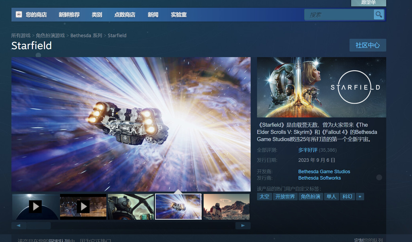Open the 愿望单 wishlist panel
The image size is (412, 242).
pyautogui.click(x=368, y=3)
